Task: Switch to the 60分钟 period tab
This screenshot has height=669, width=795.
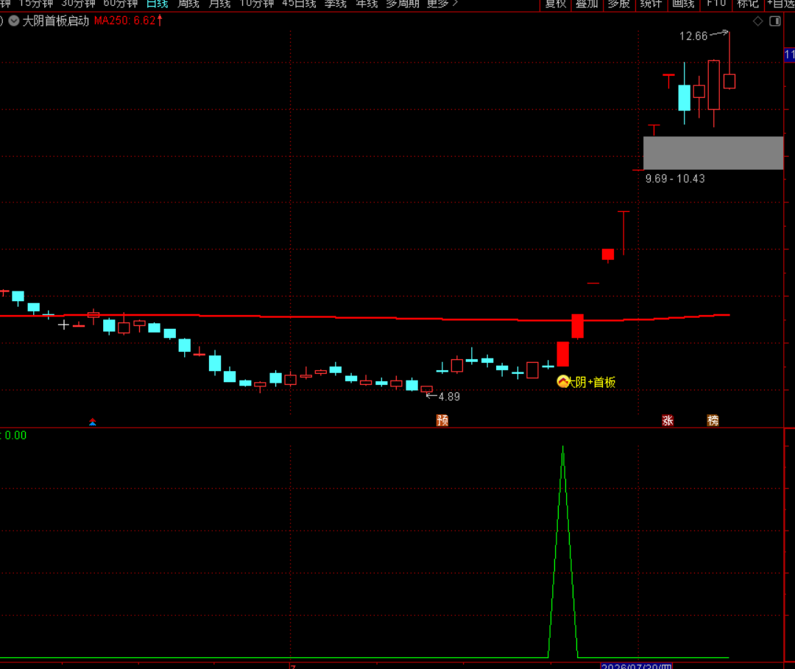Action: pos(121,4)
